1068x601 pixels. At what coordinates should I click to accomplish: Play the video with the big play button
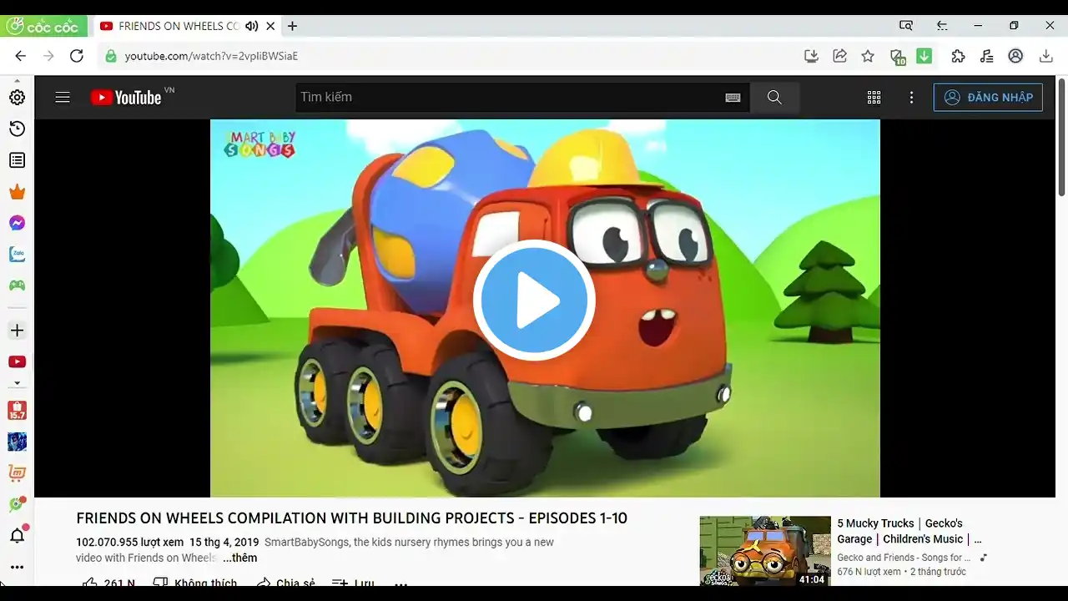click(x=534, y=300)
